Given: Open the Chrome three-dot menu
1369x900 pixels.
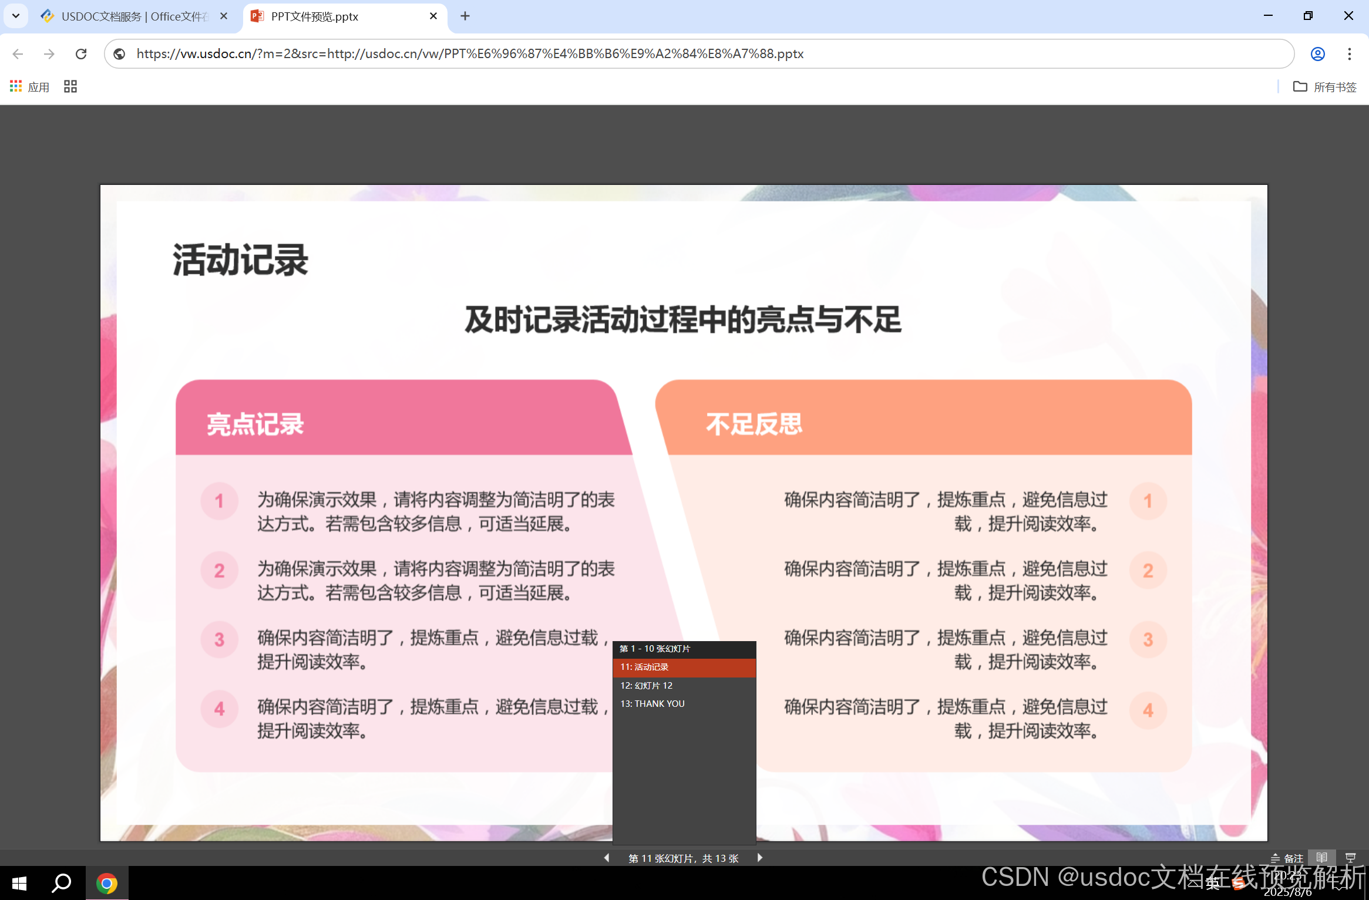Looking at the screenshot, I should (x=1349, y=53).
